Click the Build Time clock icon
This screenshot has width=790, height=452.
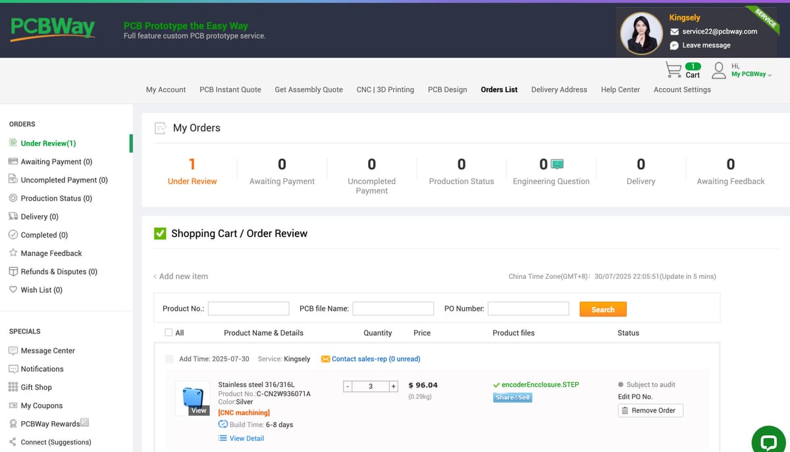[223, 424]
